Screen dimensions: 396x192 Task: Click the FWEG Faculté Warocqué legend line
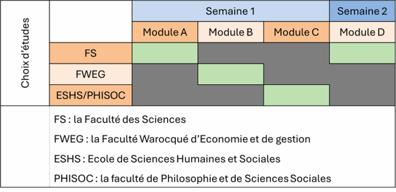click(182, 139)
